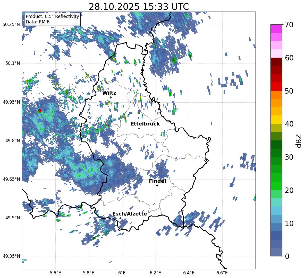Click the 50.25°N latitude tick label
This screenshot has height=278, width=305.
(11, 25)
